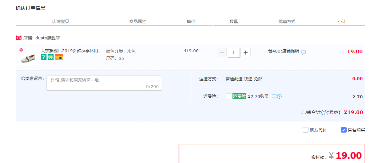Click the 优惠方式 column header
Image resolution: width=372 pixels, height=163 pixels.
pos(287,21)
